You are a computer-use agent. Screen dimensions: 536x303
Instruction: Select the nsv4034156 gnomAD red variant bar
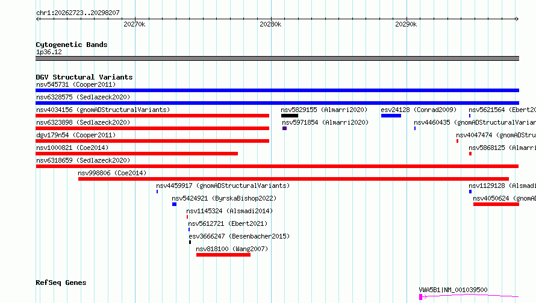pyautogui.click(x=152, y=116)
